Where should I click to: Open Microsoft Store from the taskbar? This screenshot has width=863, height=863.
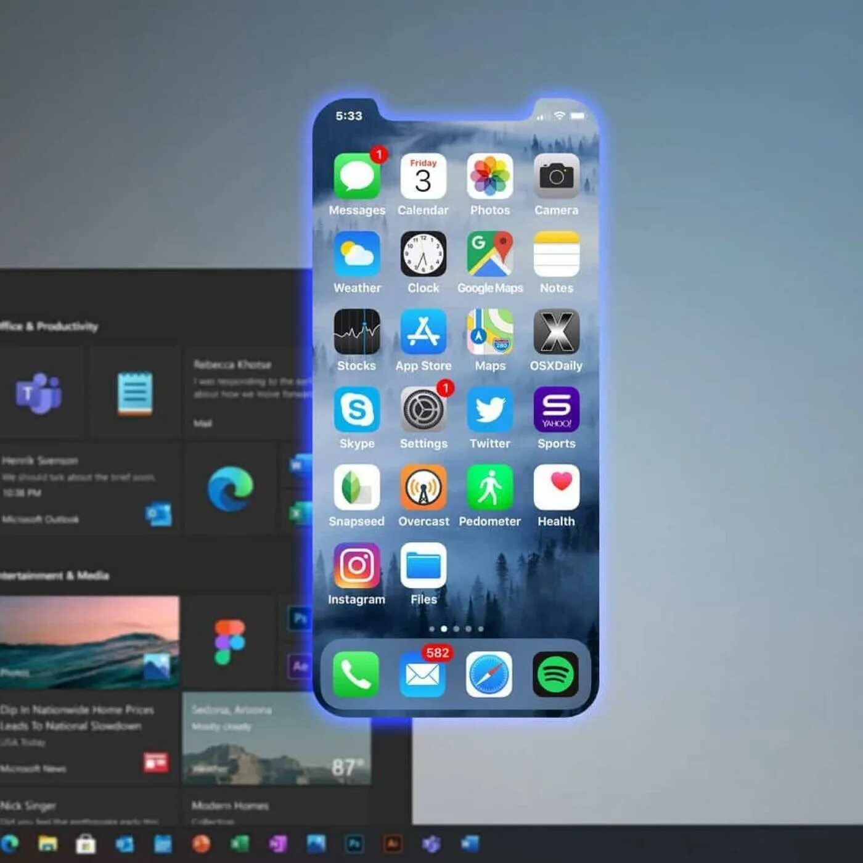click(86, 843)
